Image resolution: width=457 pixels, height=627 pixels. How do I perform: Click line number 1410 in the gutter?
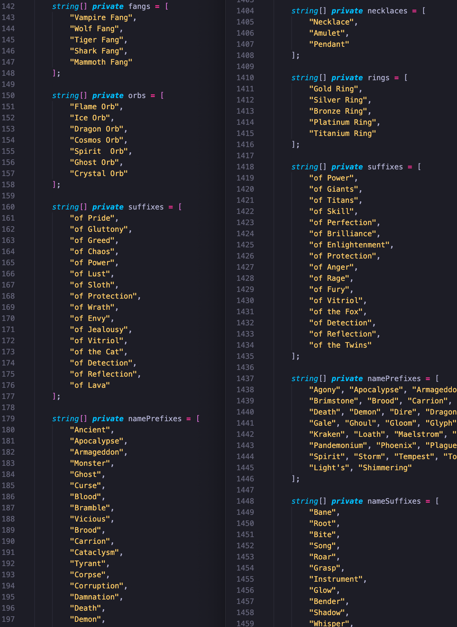(245, 78)
